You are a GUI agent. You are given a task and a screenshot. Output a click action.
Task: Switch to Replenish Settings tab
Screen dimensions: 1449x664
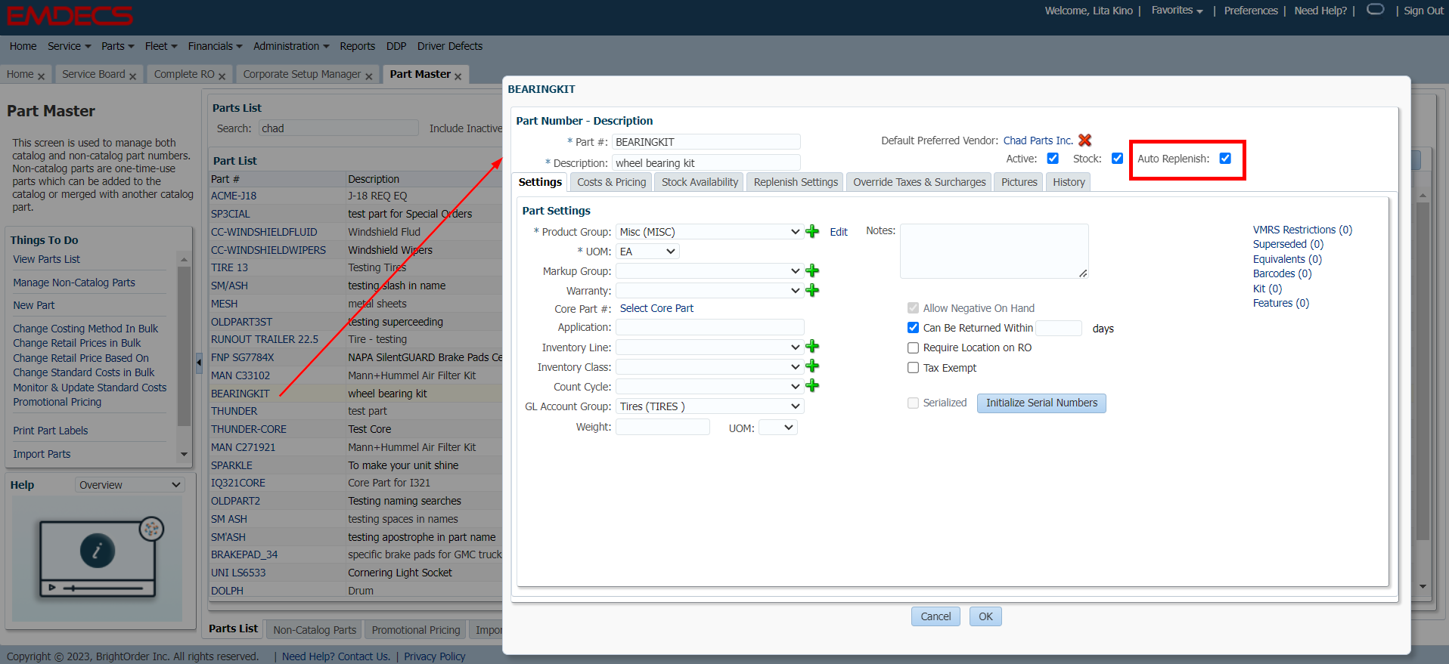796,182
